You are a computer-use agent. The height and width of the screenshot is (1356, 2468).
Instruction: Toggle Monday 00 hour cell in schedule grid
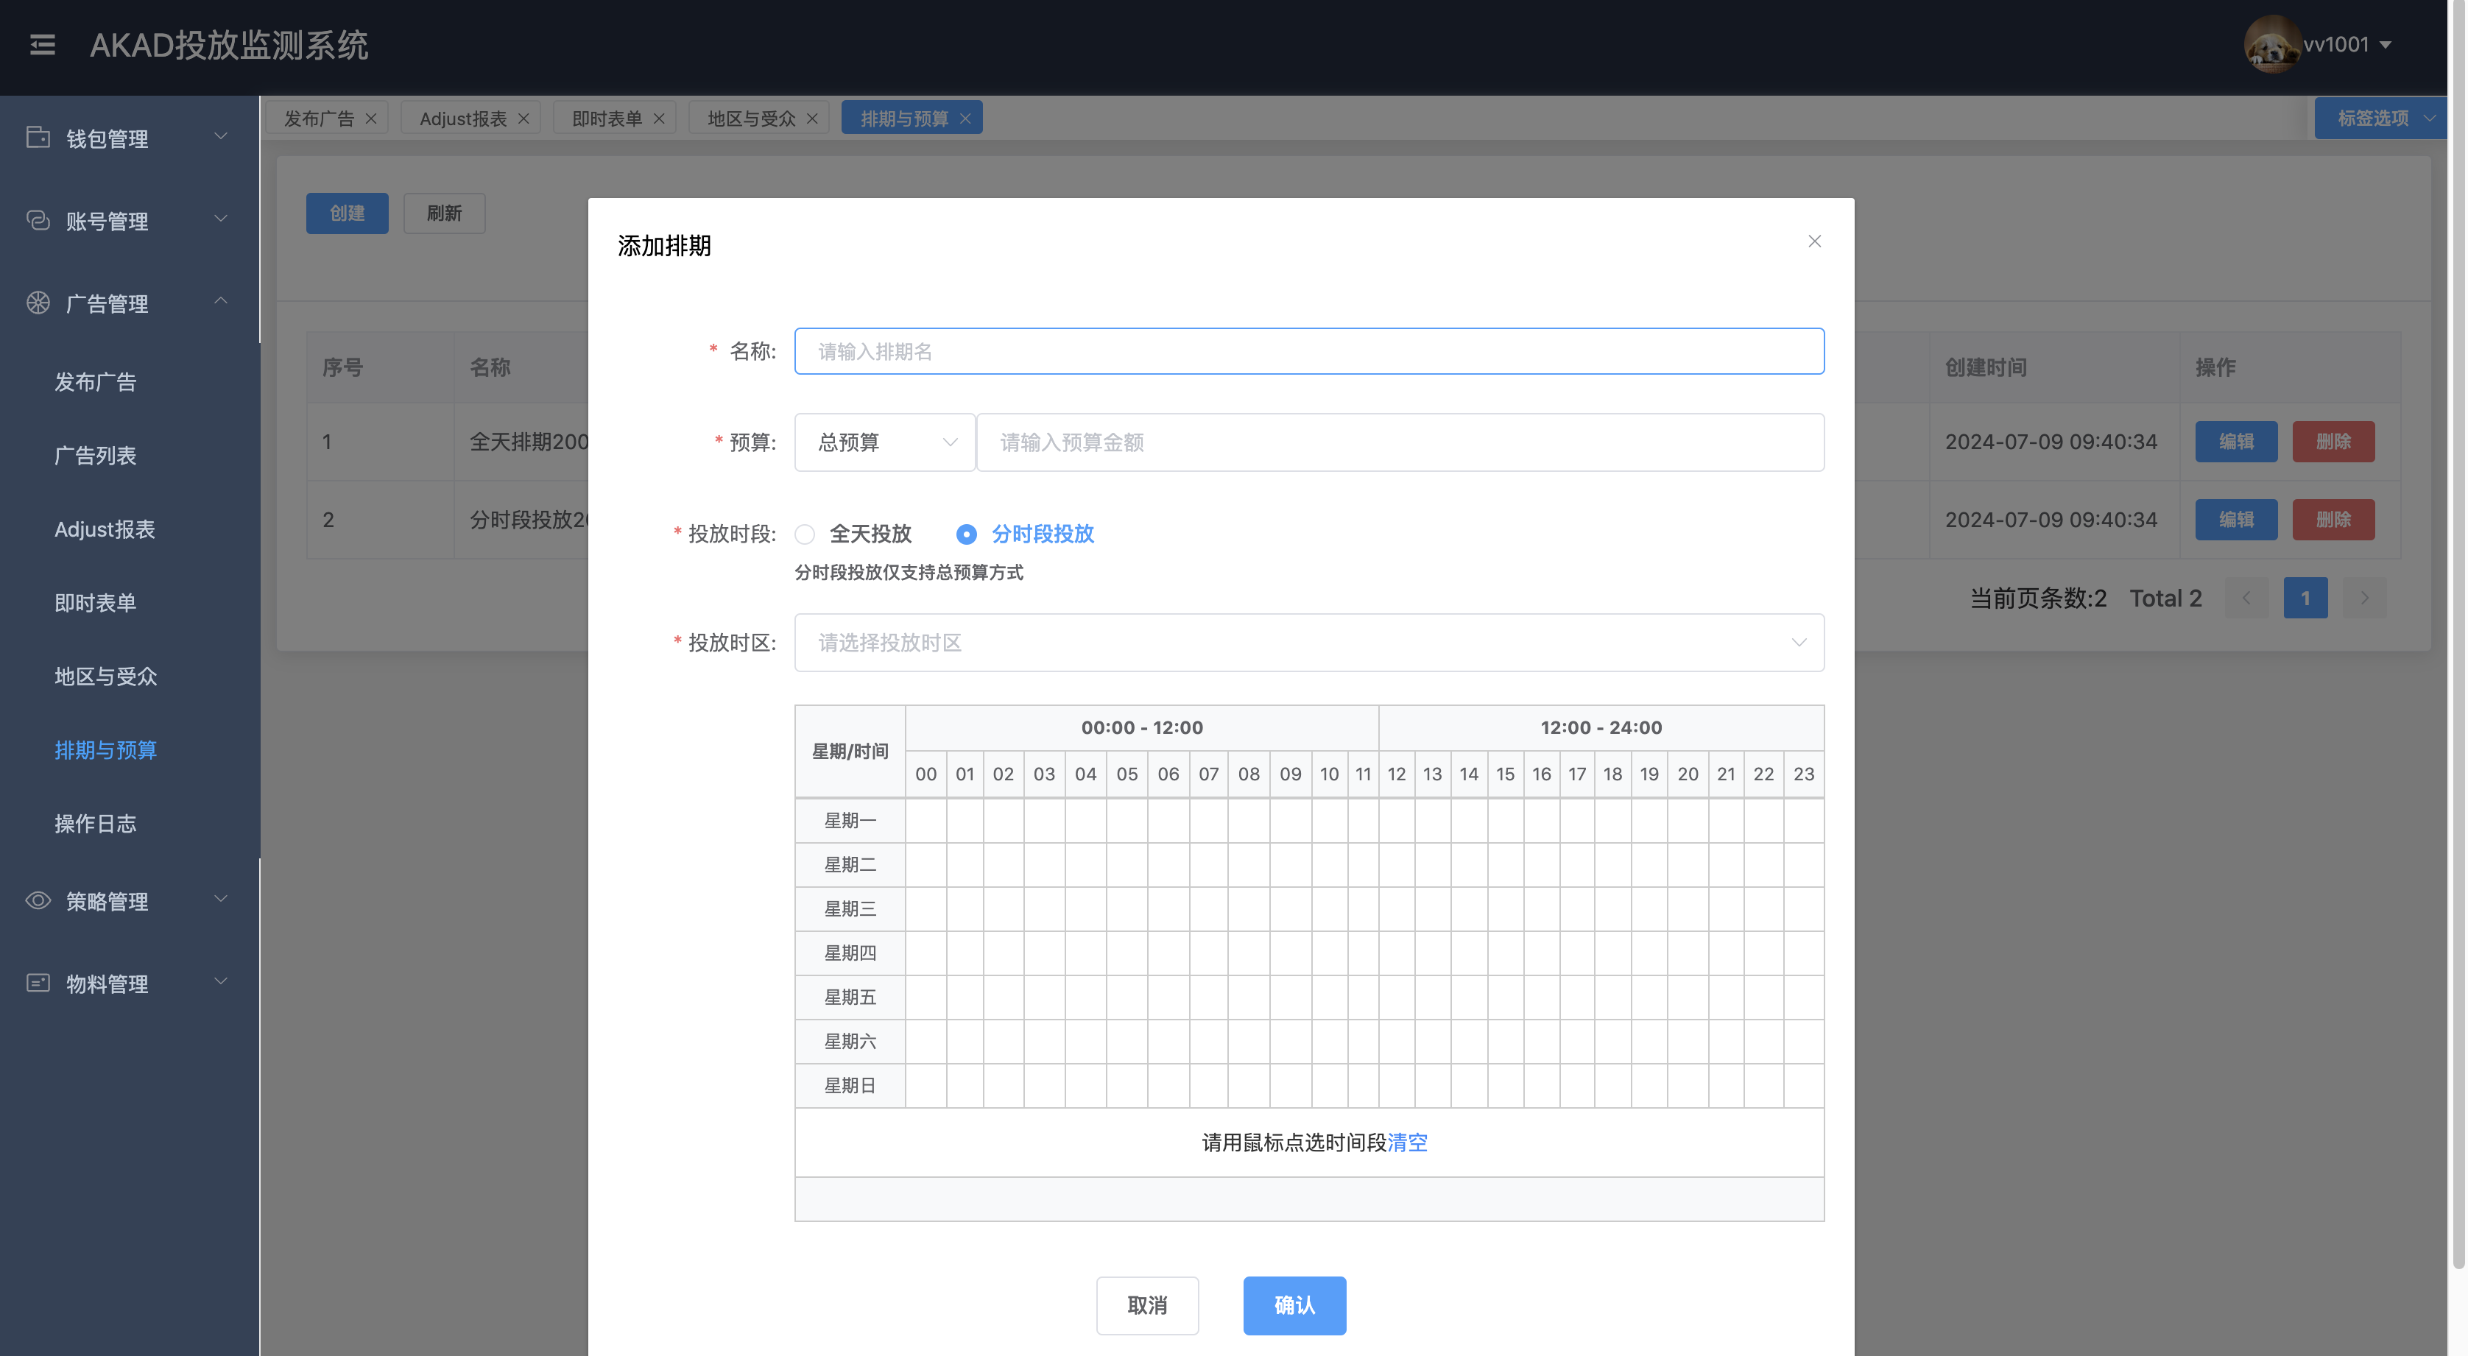tap(925, 820)
